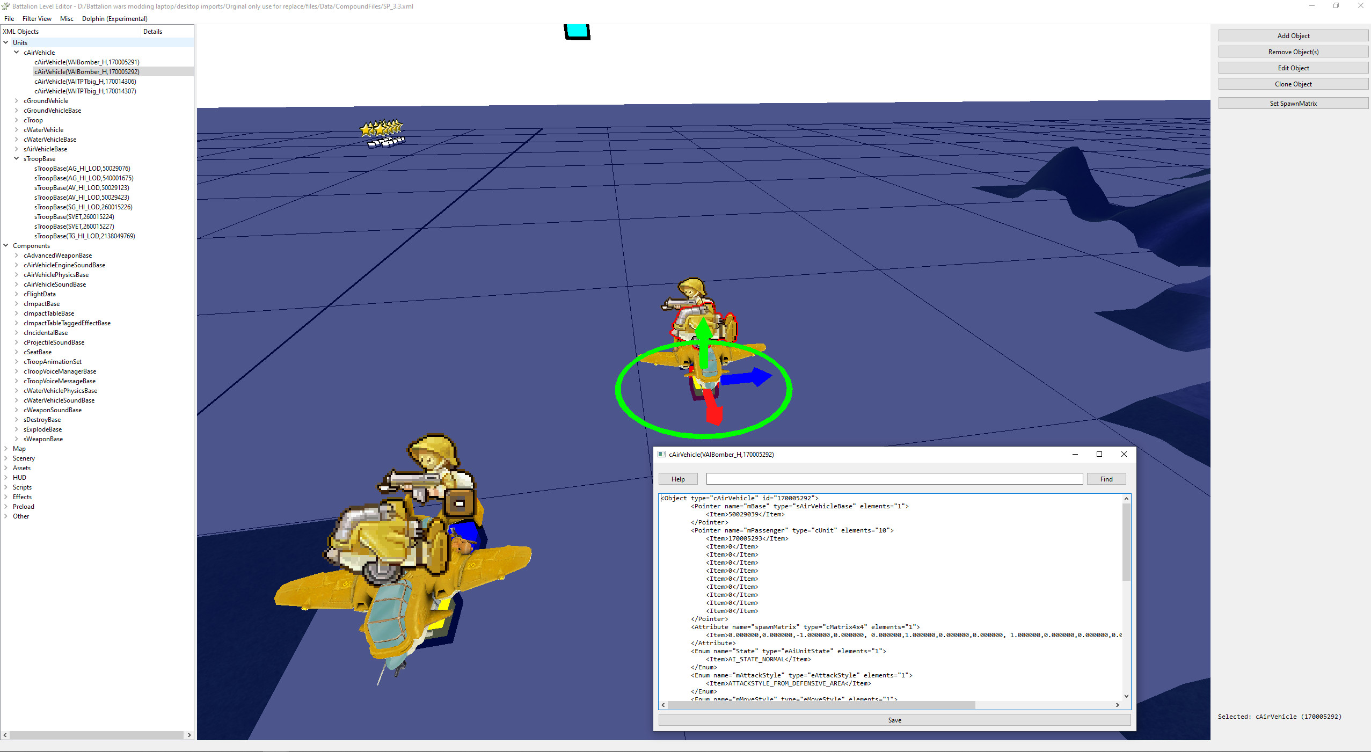Open the File menu
This screenshot has height=752, width=1371.
coord(9,19)
